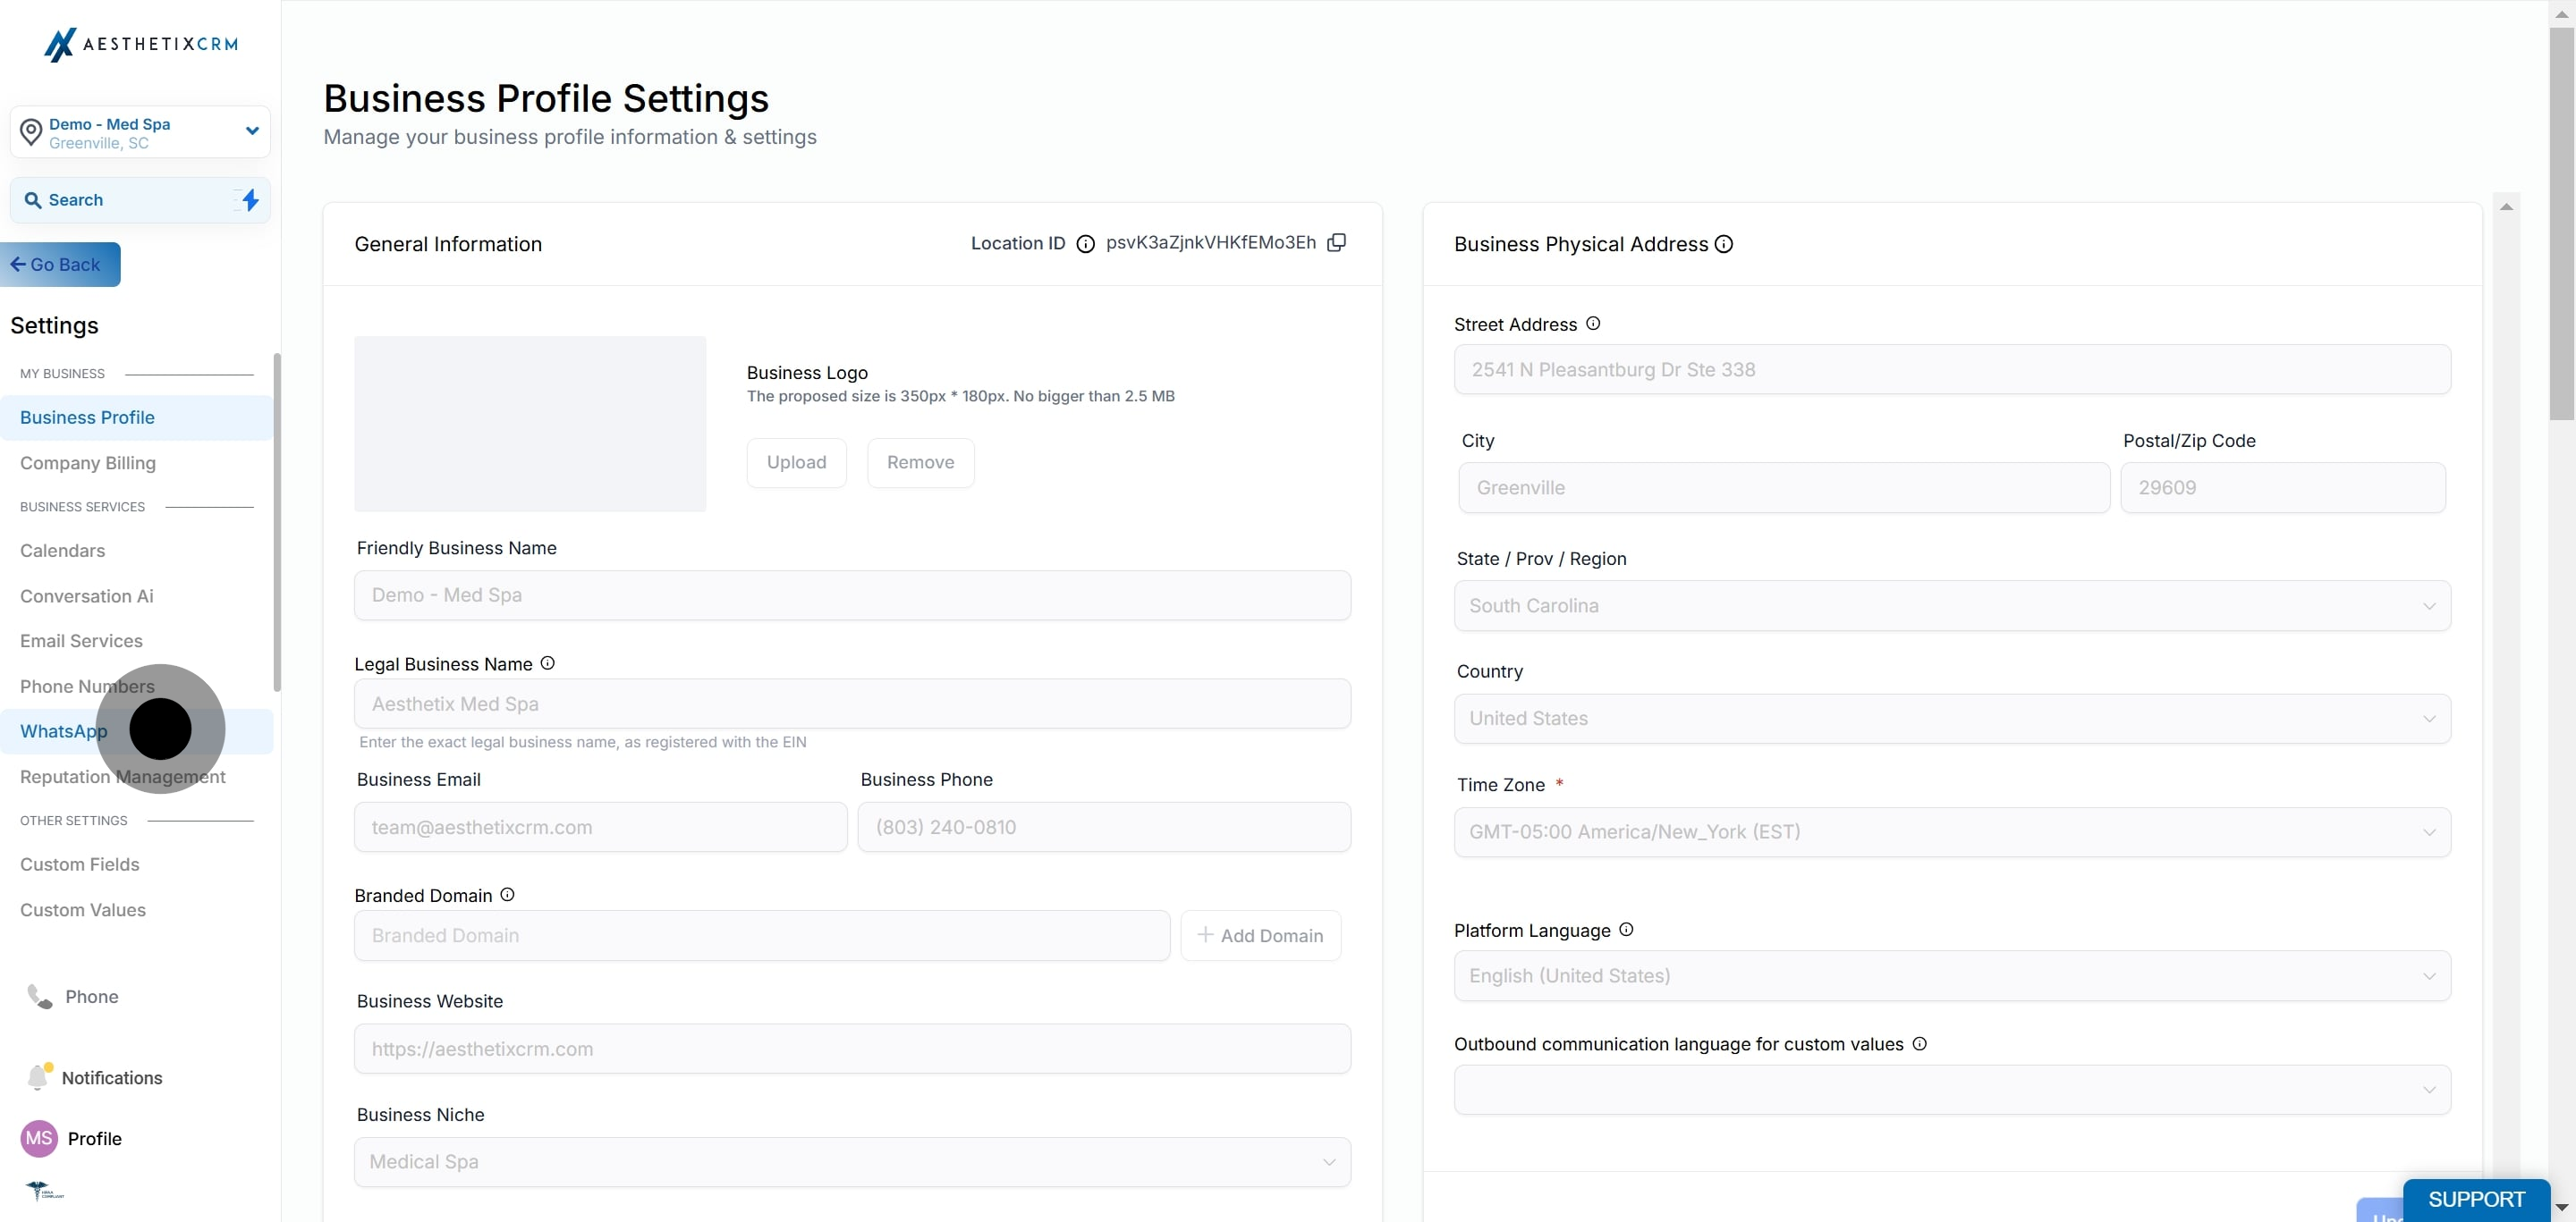The width and height of the screenshot is (2576, 1222).
Task: Click the Phone link in sidebar
Action: [x=92, y=998]
